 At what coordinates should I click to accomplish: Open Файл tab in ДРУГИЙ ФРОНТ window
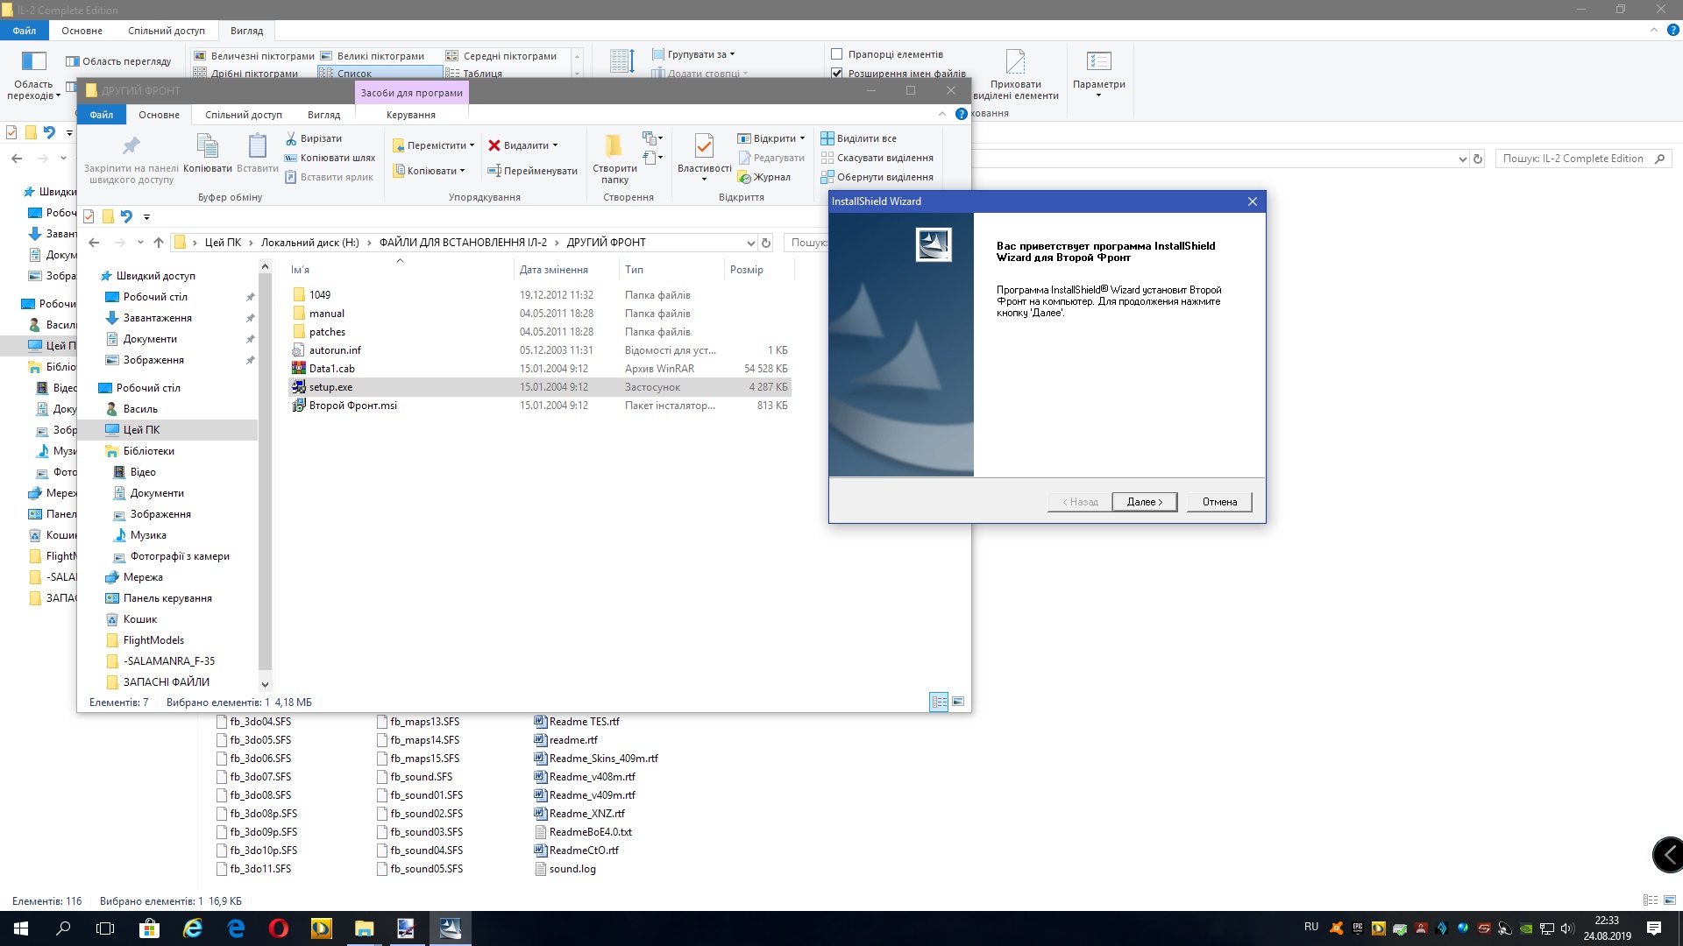point(102,115)
